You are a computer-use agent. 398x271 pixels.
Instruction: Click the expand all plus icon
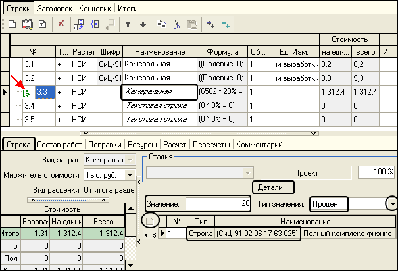[211, 24]
